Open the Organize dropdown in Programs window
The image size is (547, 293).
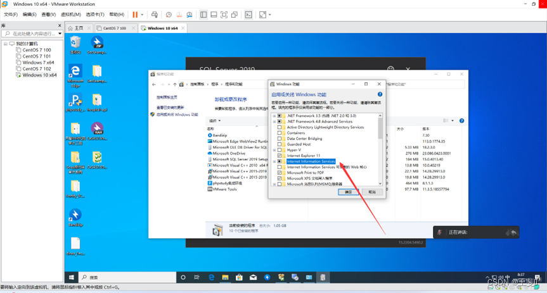214,120
